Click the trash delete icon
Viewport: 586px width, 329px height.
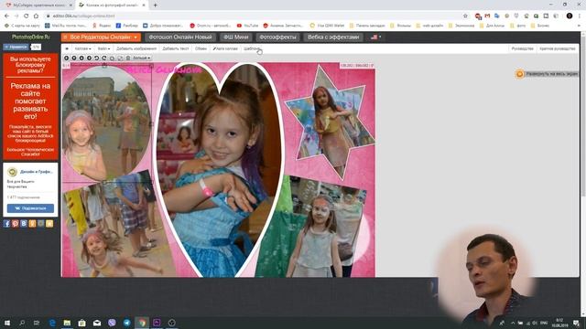128,58
